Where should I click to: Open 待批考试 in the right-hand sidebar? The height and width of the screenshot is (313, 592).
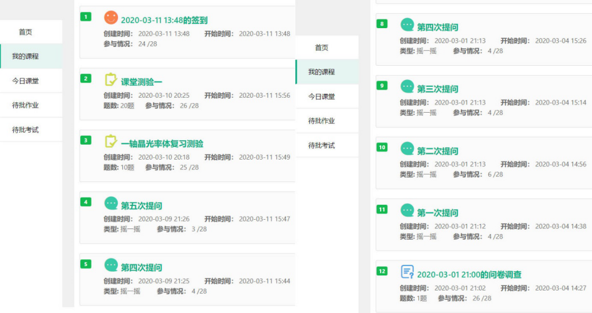[327, 145]
